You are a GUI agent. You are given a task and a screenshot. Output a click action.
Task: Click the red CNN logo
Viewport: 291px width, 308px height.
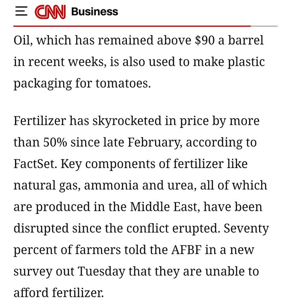click(50, 12)
